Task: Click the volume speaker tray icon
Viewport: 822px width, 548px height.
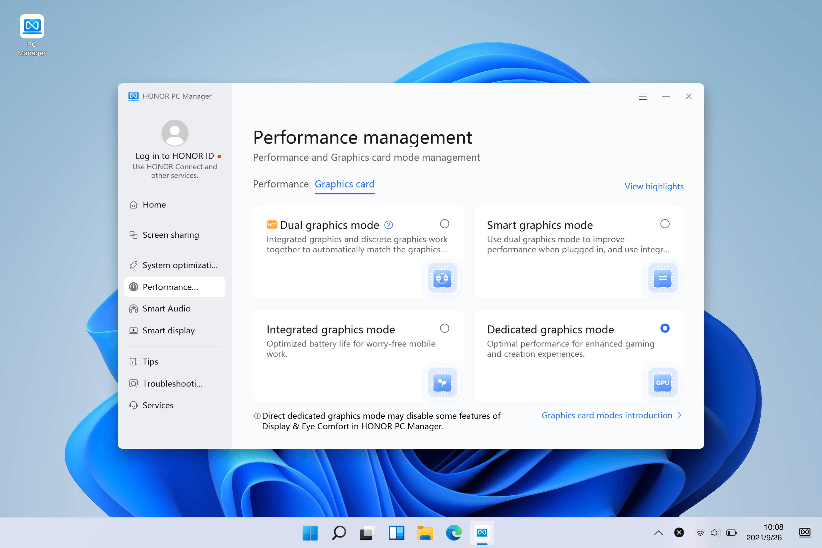Action: click(x=716, y=533)
